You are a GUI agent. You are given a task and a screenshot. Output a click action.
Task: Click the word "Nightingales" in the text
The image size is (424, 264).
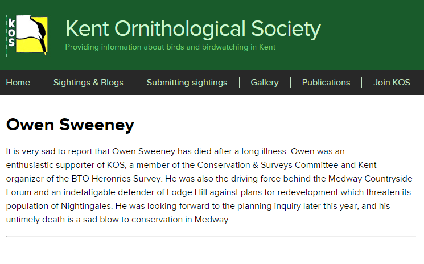87,206
